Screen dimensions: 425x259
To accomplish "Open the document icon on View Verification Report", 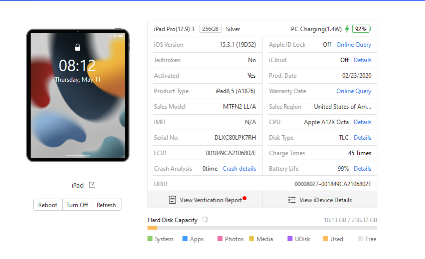I will coord(172,199).
